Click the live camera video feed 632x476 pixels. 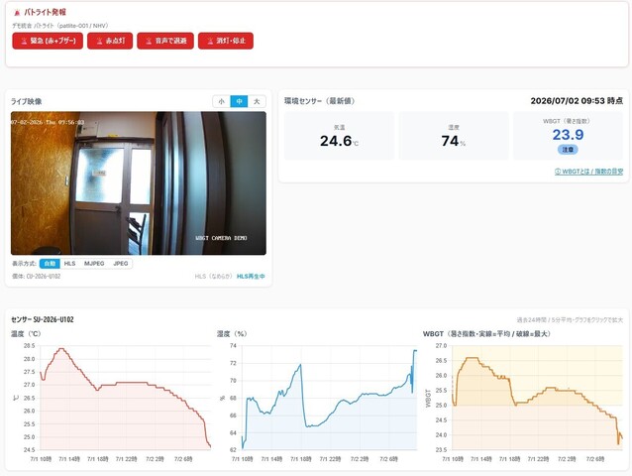coord(139,183)
